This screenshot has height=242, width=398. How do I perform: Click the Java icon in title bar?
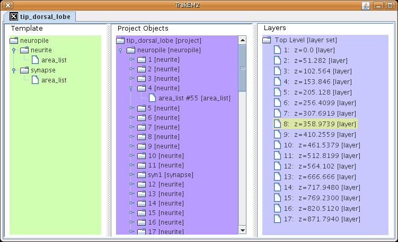[366, 5]
